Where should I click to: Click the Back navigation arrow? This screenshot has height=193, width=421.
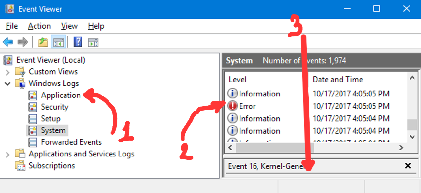point(8,42)
